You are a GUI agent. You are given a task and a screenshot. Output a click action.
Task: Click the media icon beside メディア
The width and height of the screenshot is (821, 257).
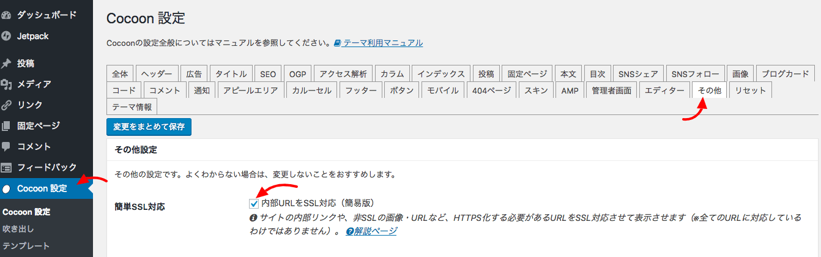pyautogui.click(x=6, y=84)
